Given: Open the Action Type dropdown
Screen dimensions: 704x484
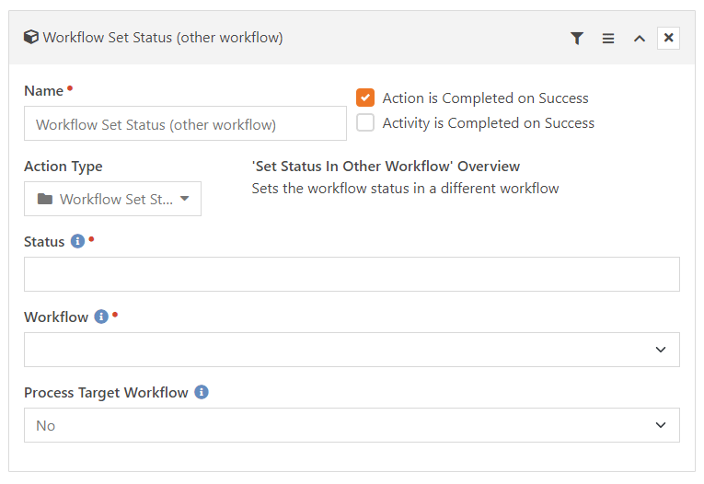Looking at the screenshot, I should pyautogui.click(x=112, y=199).
